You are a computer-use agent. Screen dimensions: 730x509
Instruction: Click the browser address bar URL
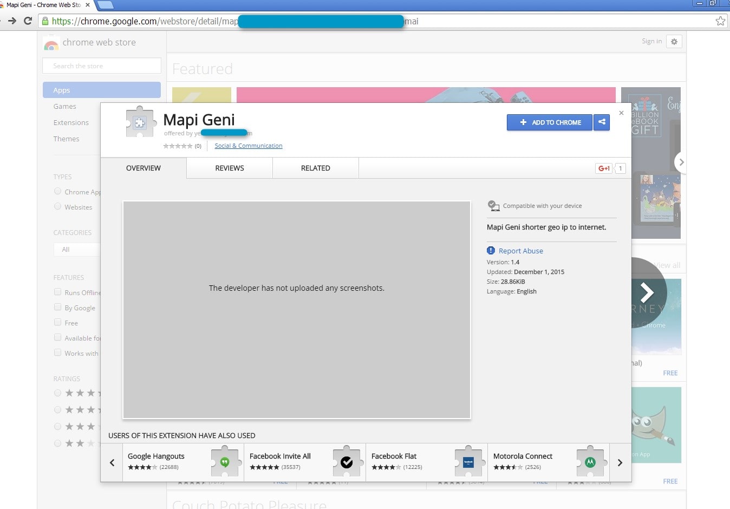[x=379, y=21]
